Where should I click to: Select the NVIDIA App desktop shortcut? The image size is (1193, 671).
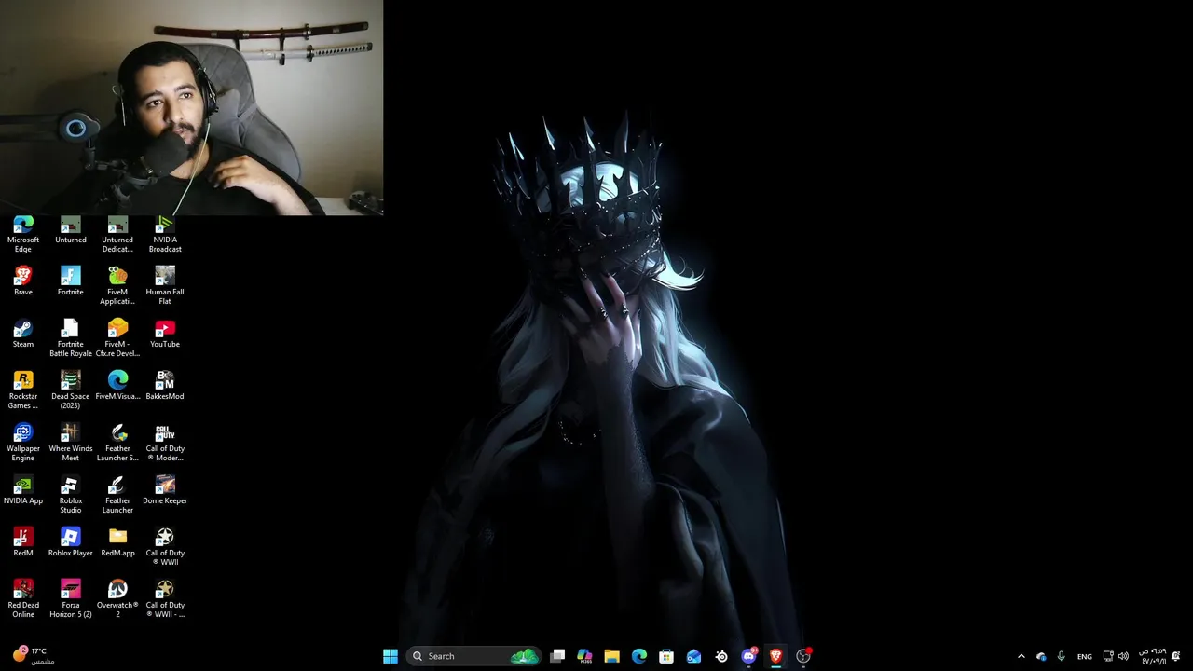coord(23,490)
